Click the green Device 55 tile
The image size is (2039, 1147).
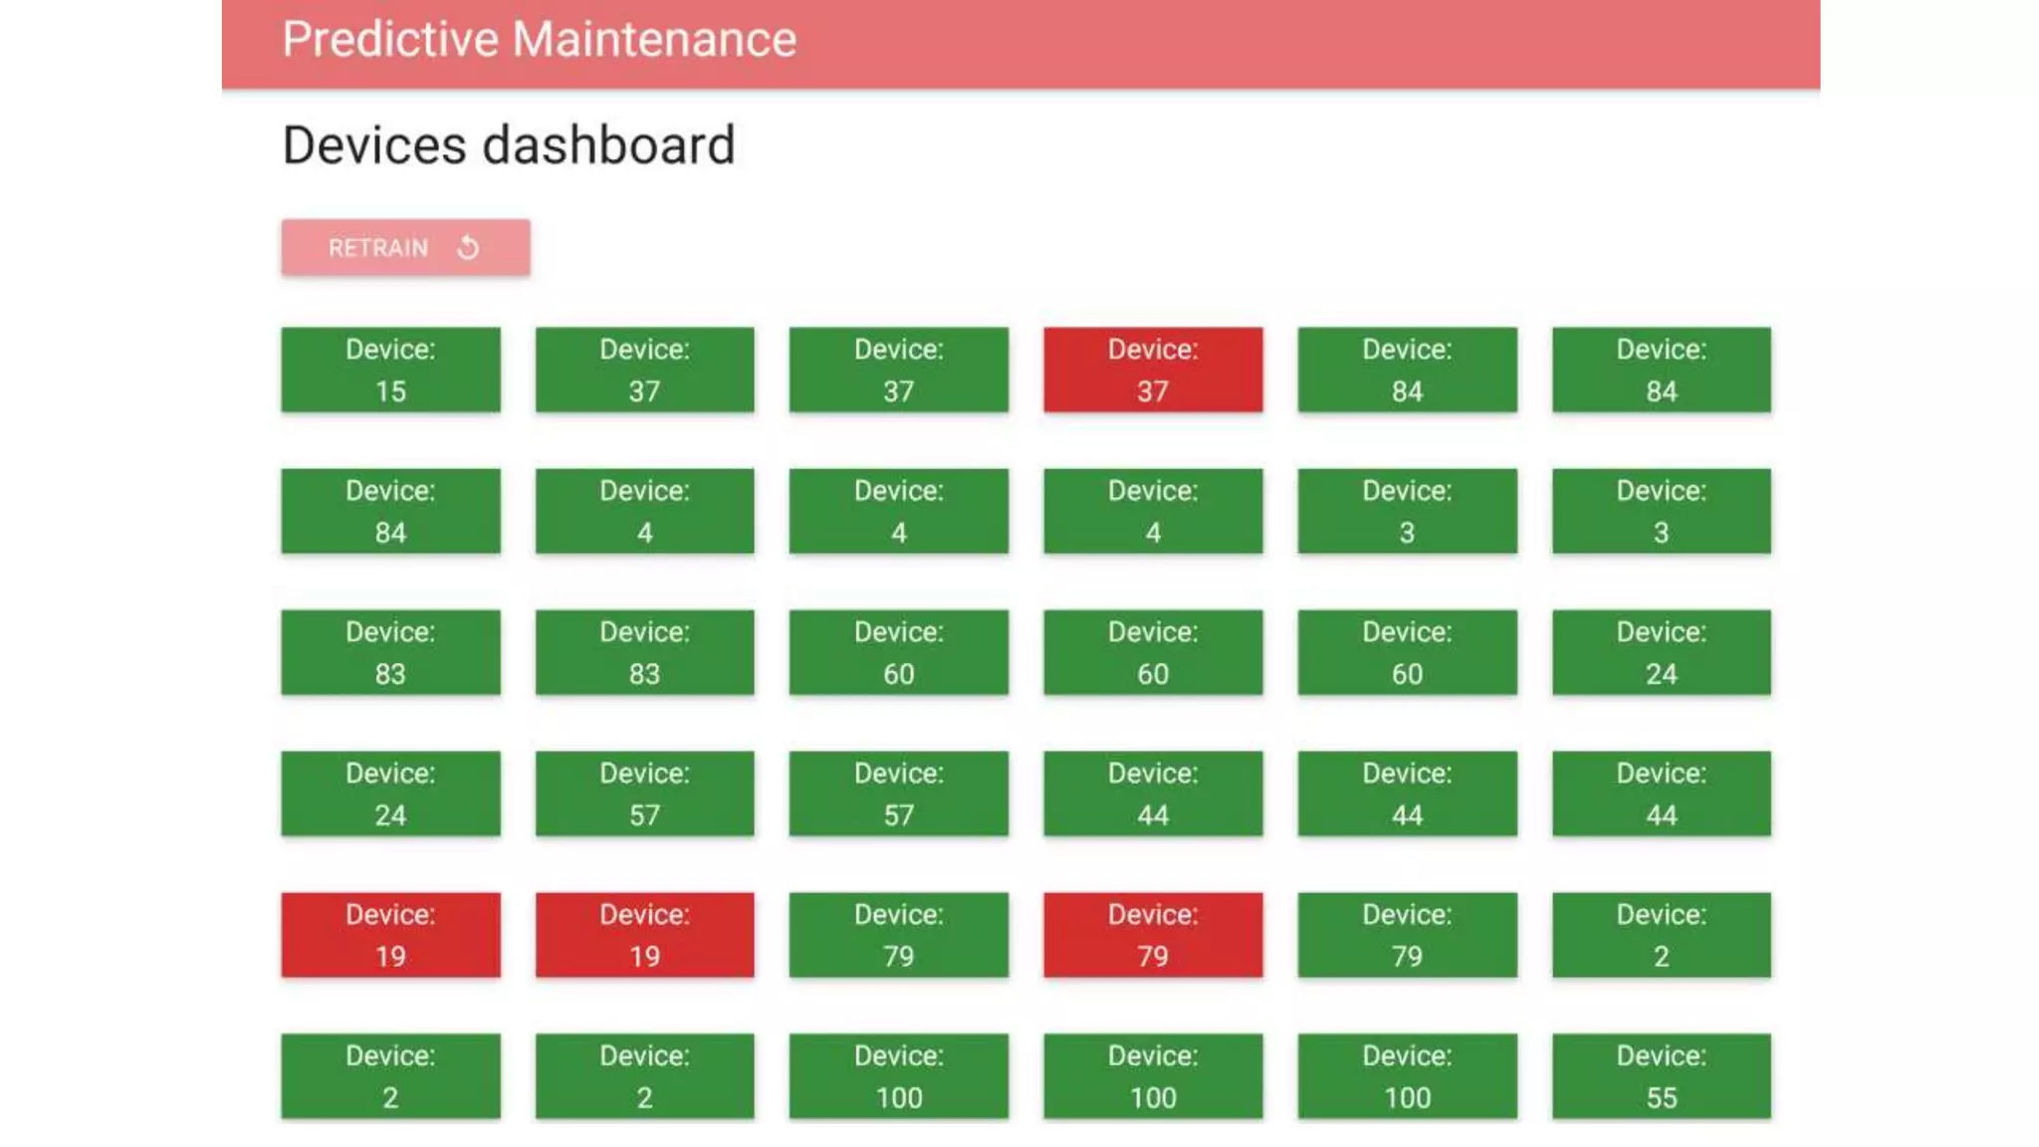(1661, 1076)
